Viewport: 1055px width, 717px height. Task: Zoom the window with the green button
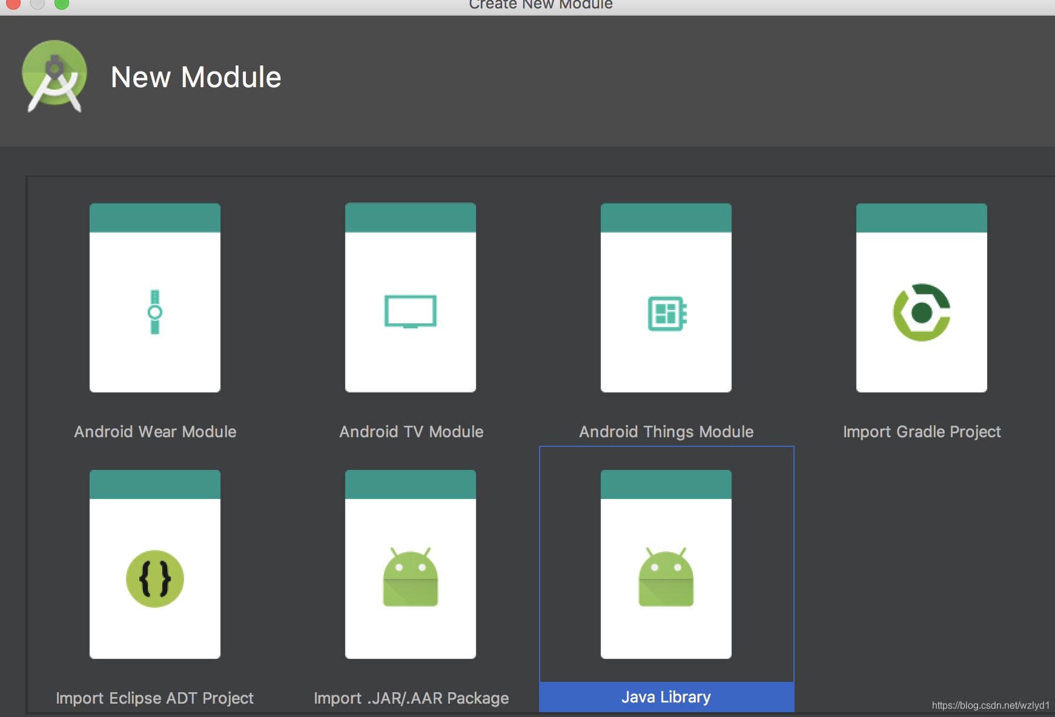pyautogui.click(x=62, y=4)
